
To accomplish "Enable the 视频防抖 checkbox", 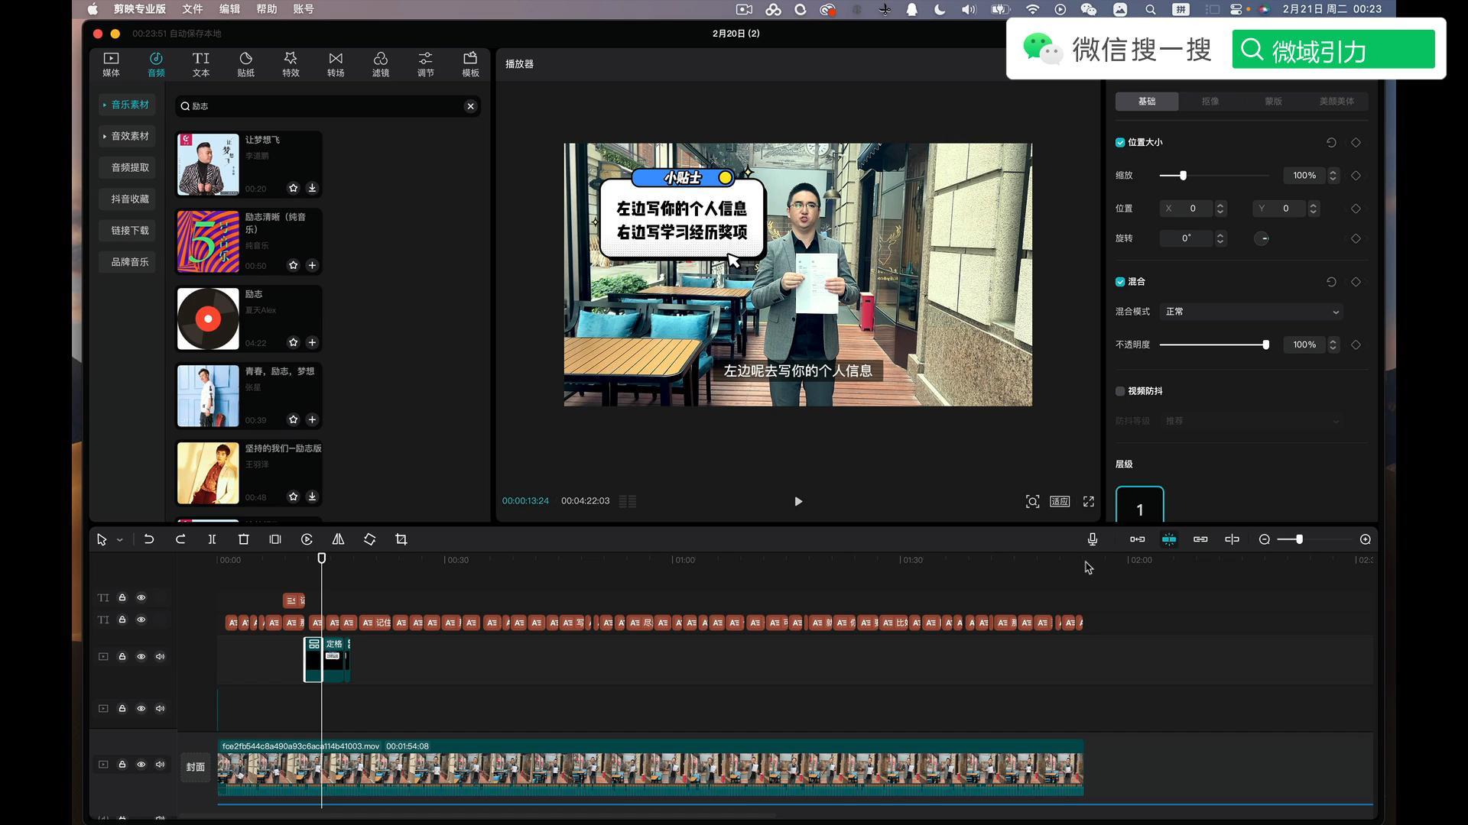I will (x=1120, y=391).
